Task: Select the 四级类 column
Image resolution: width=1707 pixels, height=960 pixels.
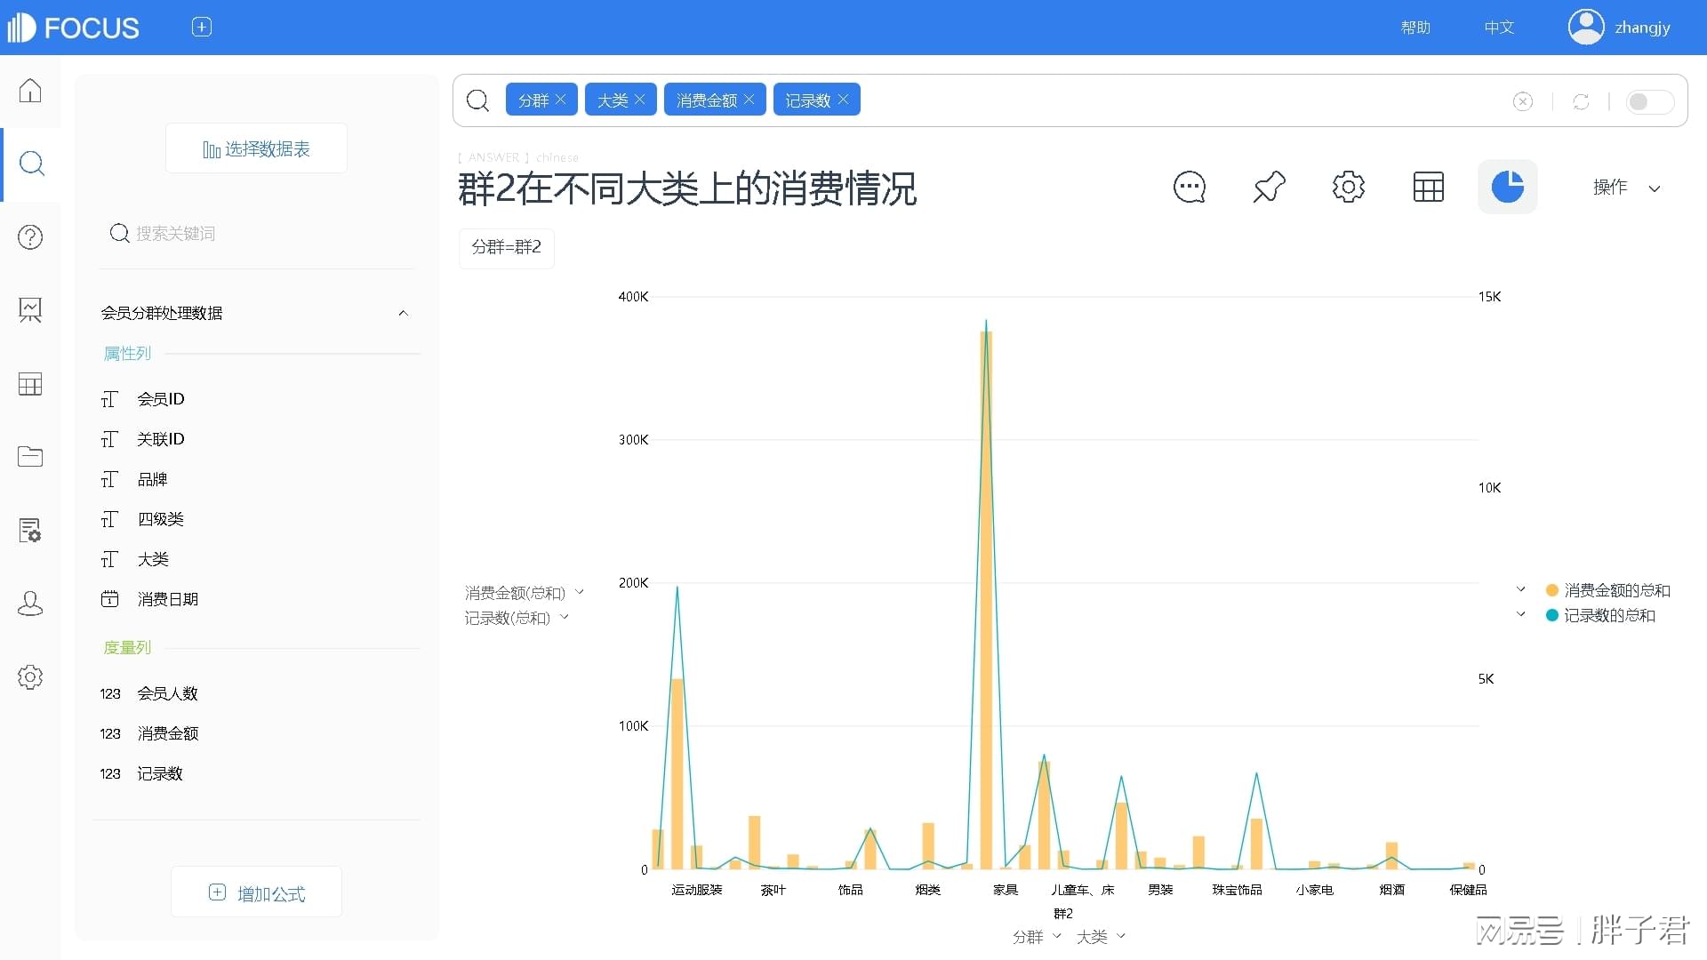Action: click(x=160, y=519)
